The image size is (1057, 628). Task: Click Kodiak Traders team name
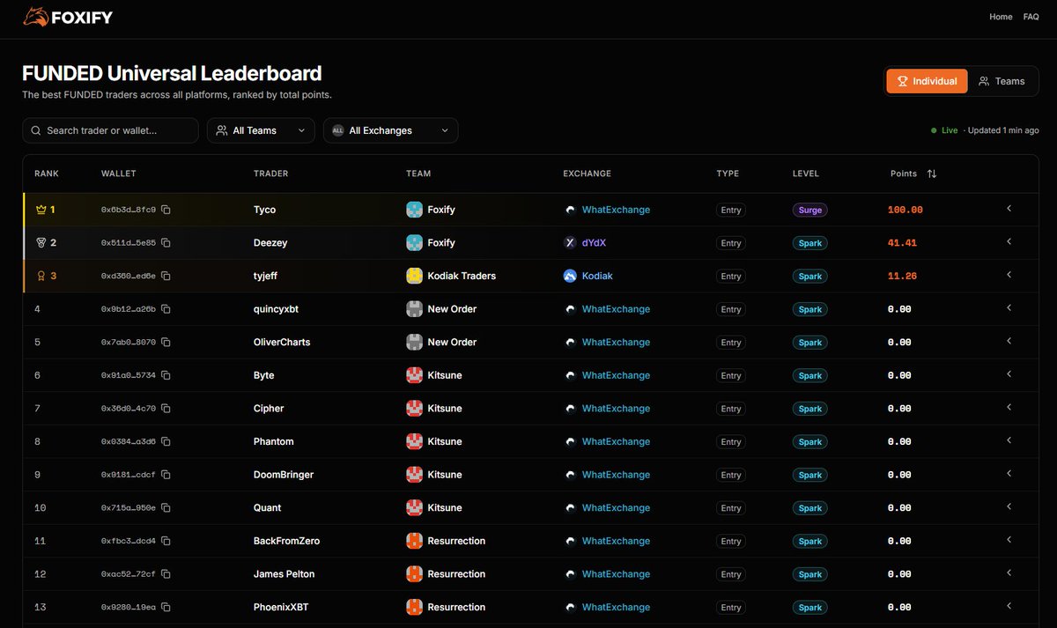pyautogui.click(x=462, y=276)
